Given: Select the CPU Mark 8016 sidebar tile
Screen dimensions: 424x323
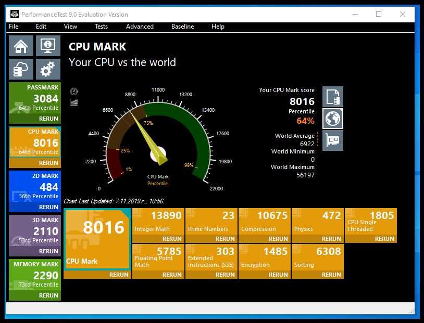Looking at the screenshot, I should [x=35, y=142].
